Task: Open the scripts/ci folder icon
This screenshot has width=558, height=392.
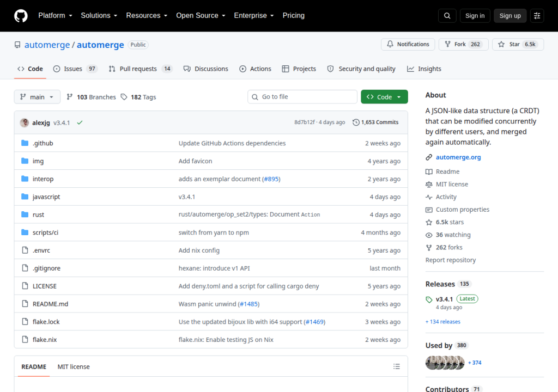Action: pyautogui.click(x=25, y=232)
